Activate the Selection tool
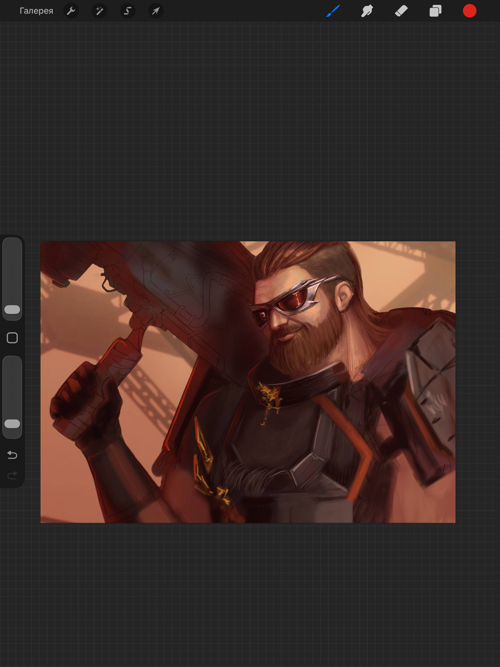The width and height of the screenshot is (500, 667). click(x=128, y=11)
